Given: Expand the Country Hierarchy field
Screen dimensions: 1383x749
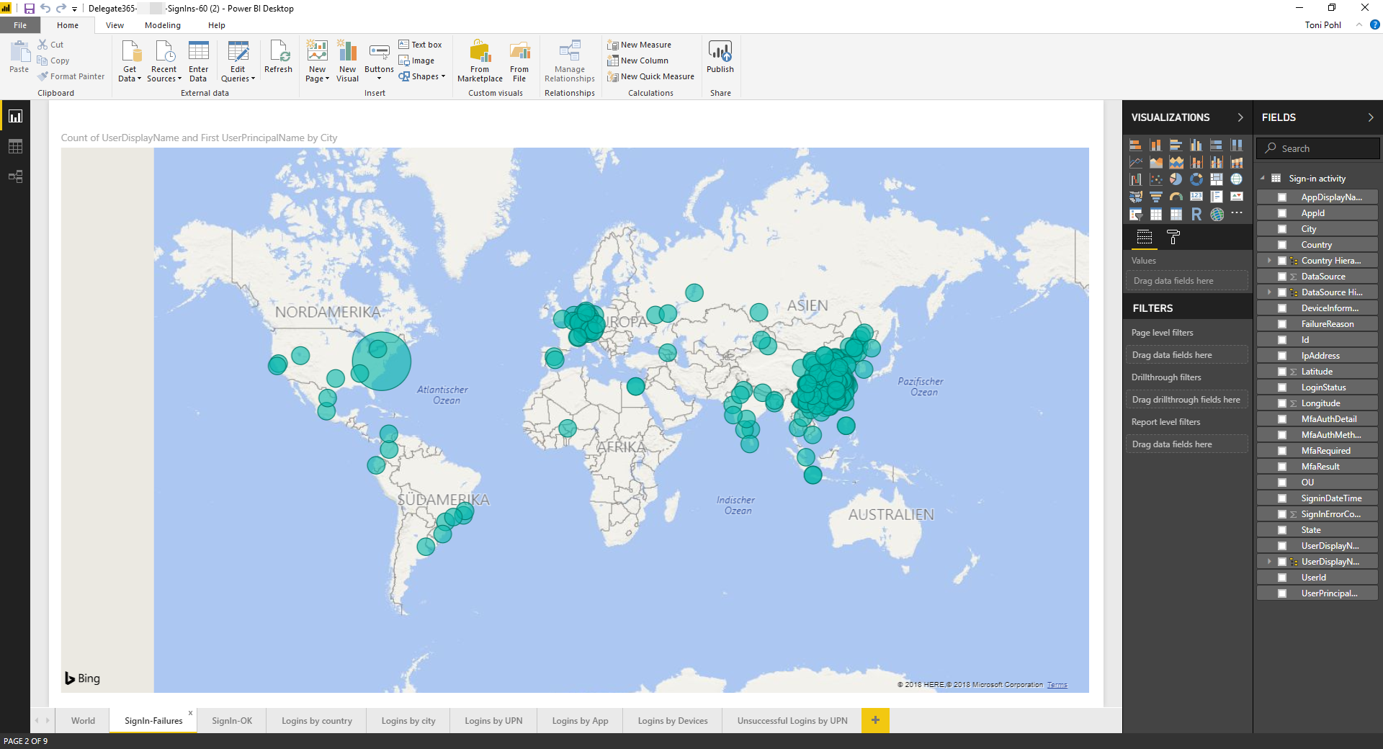Looking at the screenshot, I should 1269,261.
